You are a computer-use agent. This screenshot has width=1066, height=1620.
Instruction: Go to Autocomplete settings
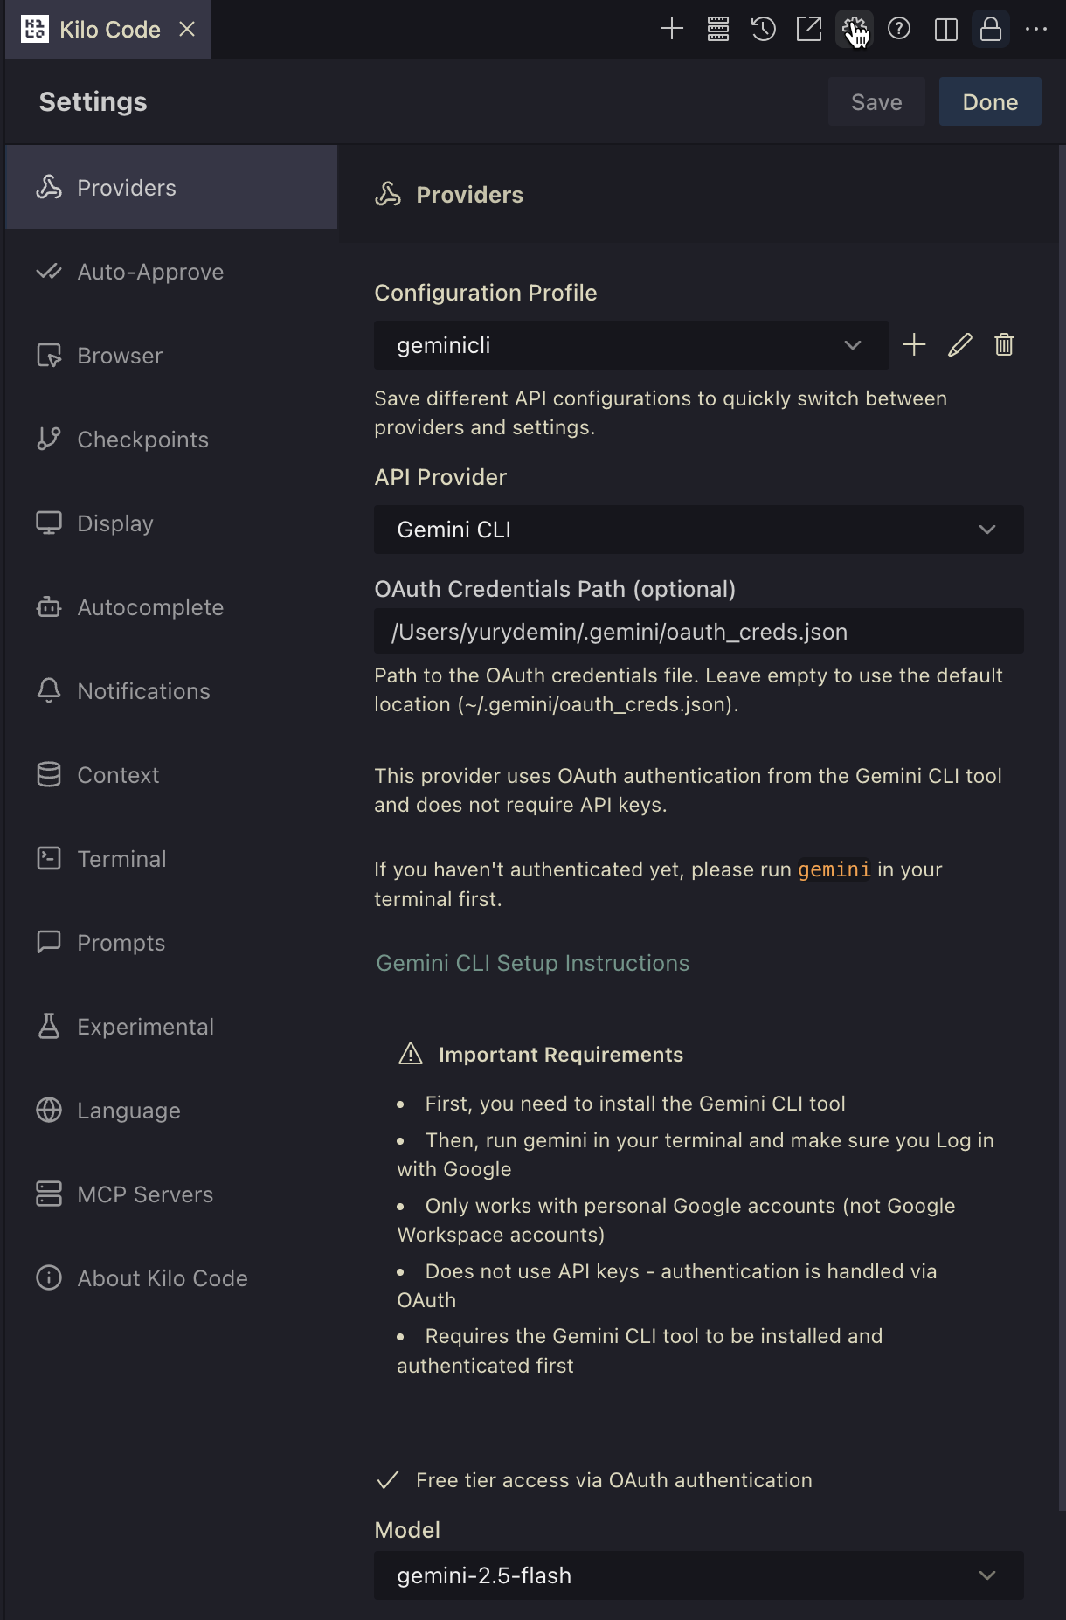tap(171, 607)
